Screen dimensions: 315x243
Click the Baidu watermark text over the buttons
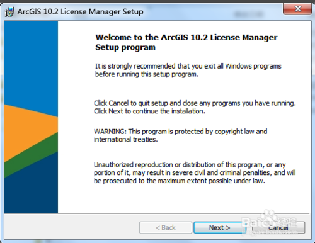pyautogui.click(x=269, y=223)
